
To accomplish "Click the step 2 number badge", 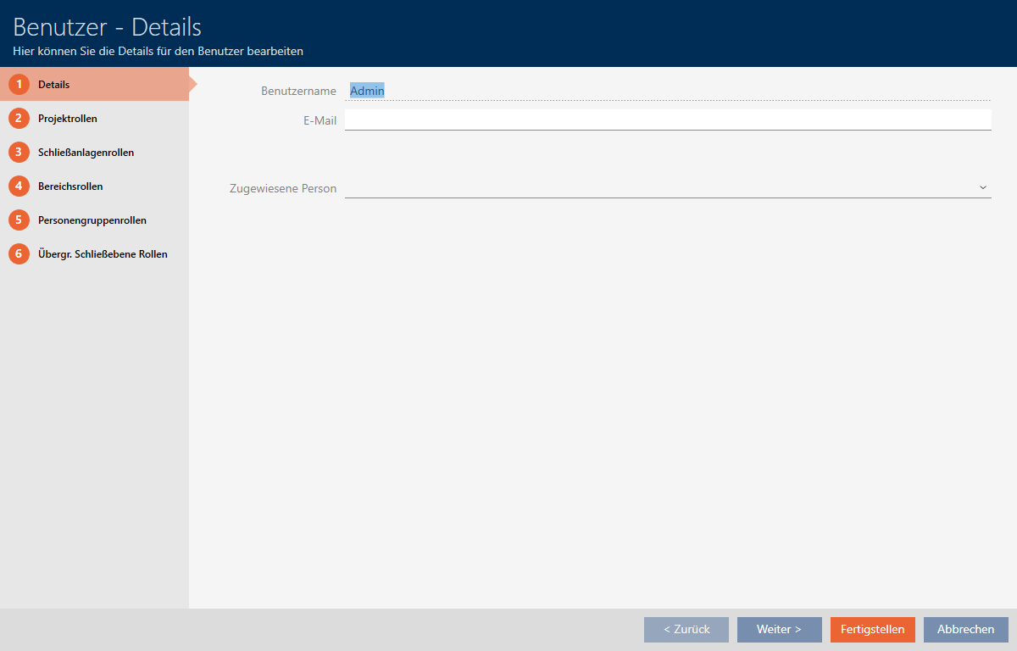I will click(x=19, y=119).
